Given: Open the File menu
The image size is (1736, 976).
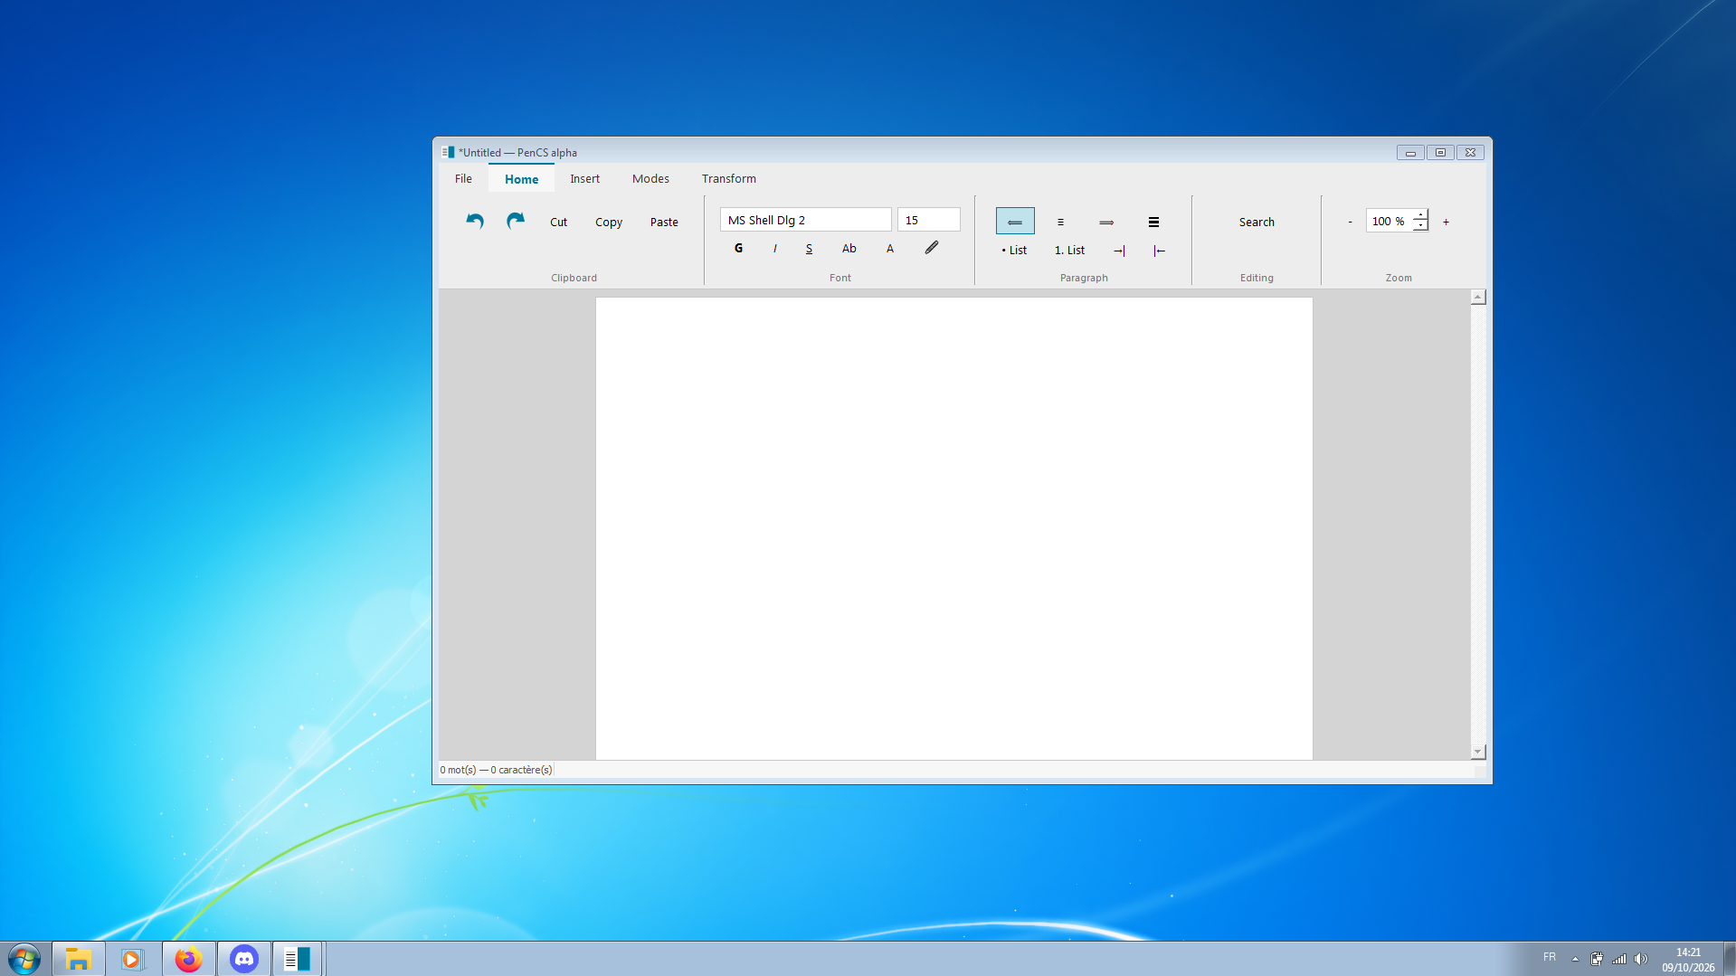Looking at the screenshot, I should [463, 178].
